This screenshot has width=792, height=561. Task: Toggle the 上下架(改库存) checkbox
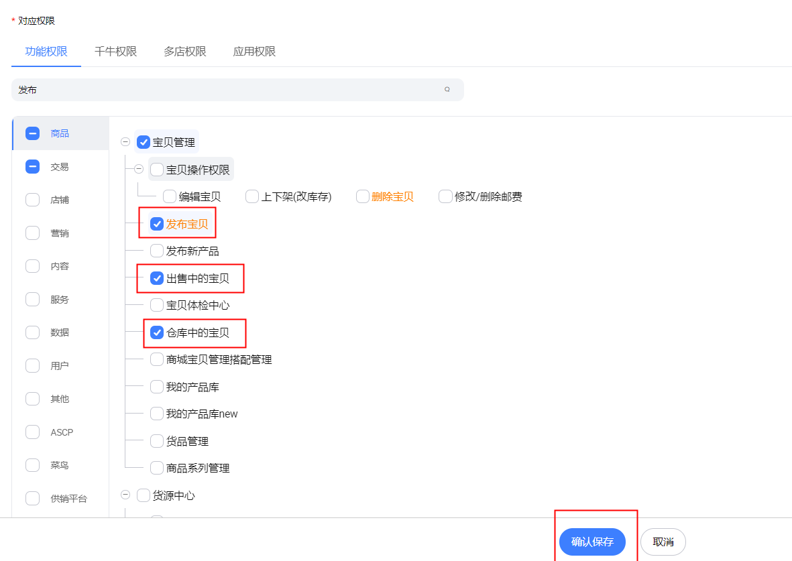tap(252, 196)
